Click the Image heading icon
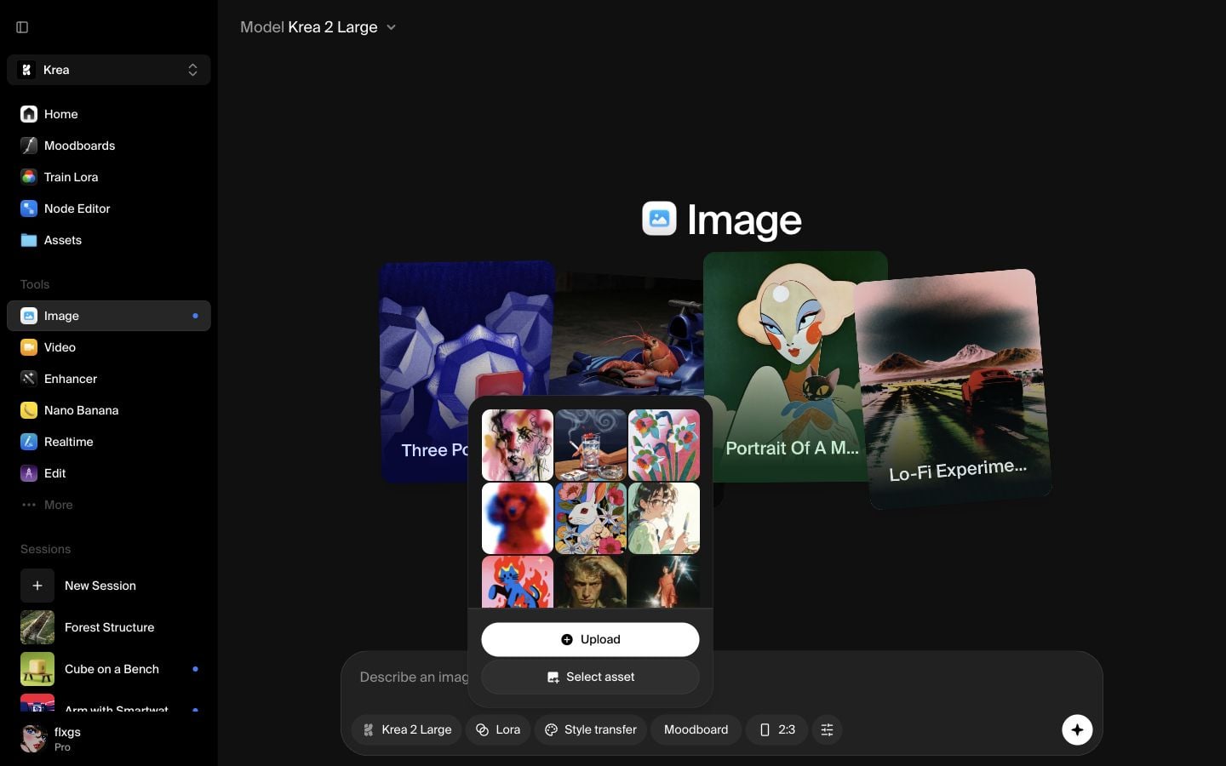 click(x=659, y=219)
